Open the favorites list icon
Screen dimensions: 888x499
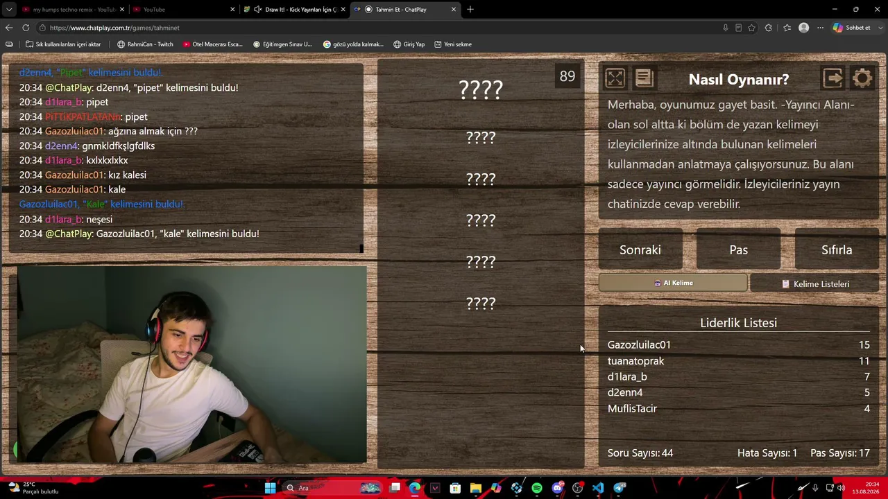click(787, 28)
